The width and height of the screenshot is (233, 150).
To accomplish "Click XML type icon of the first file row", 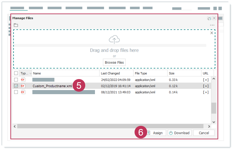I will (23, 80).
